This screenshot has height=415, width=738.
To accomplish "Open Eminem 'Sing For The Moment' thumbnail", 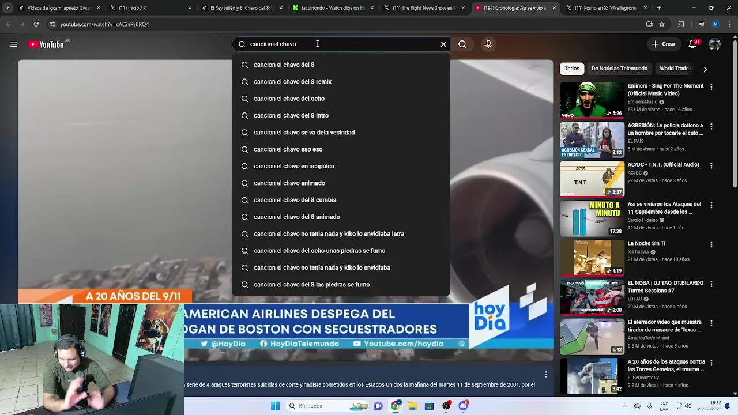I will [x=592, y=100].
